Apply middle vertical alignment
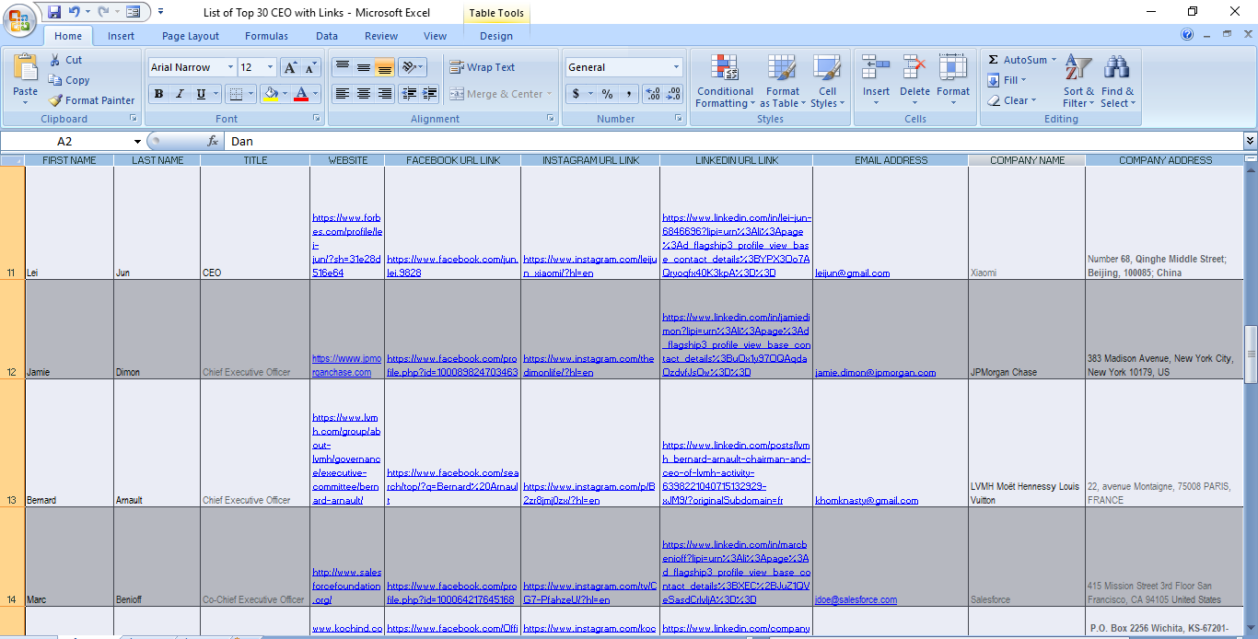Image resolution: width=1258 pixels, height=639 pixels. 364,67
